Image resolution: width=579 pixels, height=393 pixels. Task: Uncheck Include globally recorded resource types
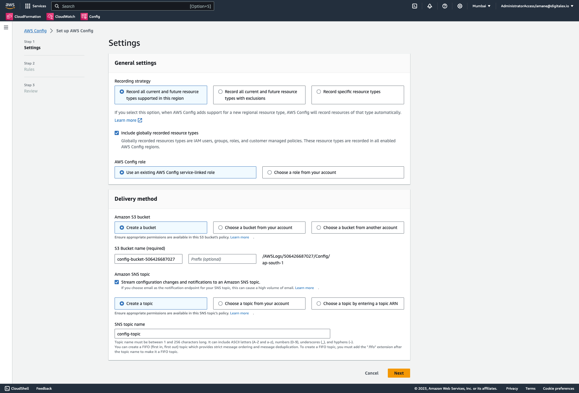pos(117,133)
